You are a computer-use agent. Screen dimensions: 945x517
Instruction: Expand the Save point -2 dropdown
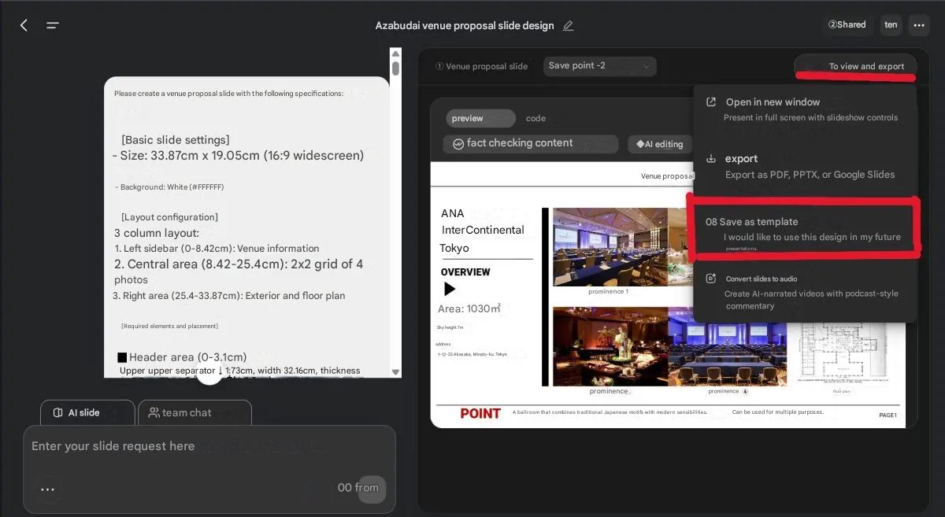[599, 66]
